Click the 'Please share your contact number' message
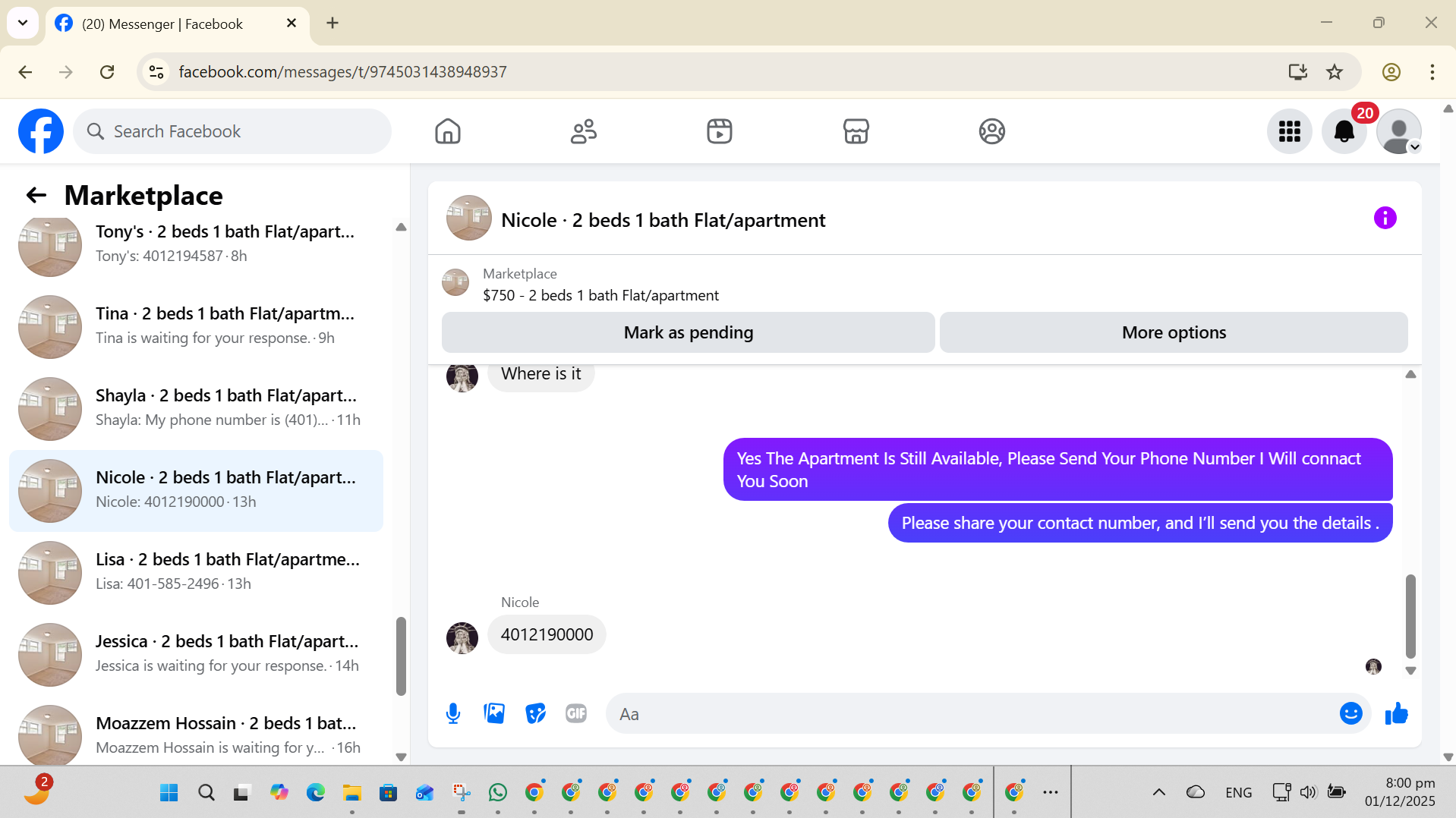 (x=1140, y=523)
